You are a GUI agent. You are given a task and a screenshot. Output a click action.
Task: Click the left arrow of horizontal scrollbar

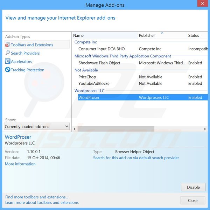75,129
